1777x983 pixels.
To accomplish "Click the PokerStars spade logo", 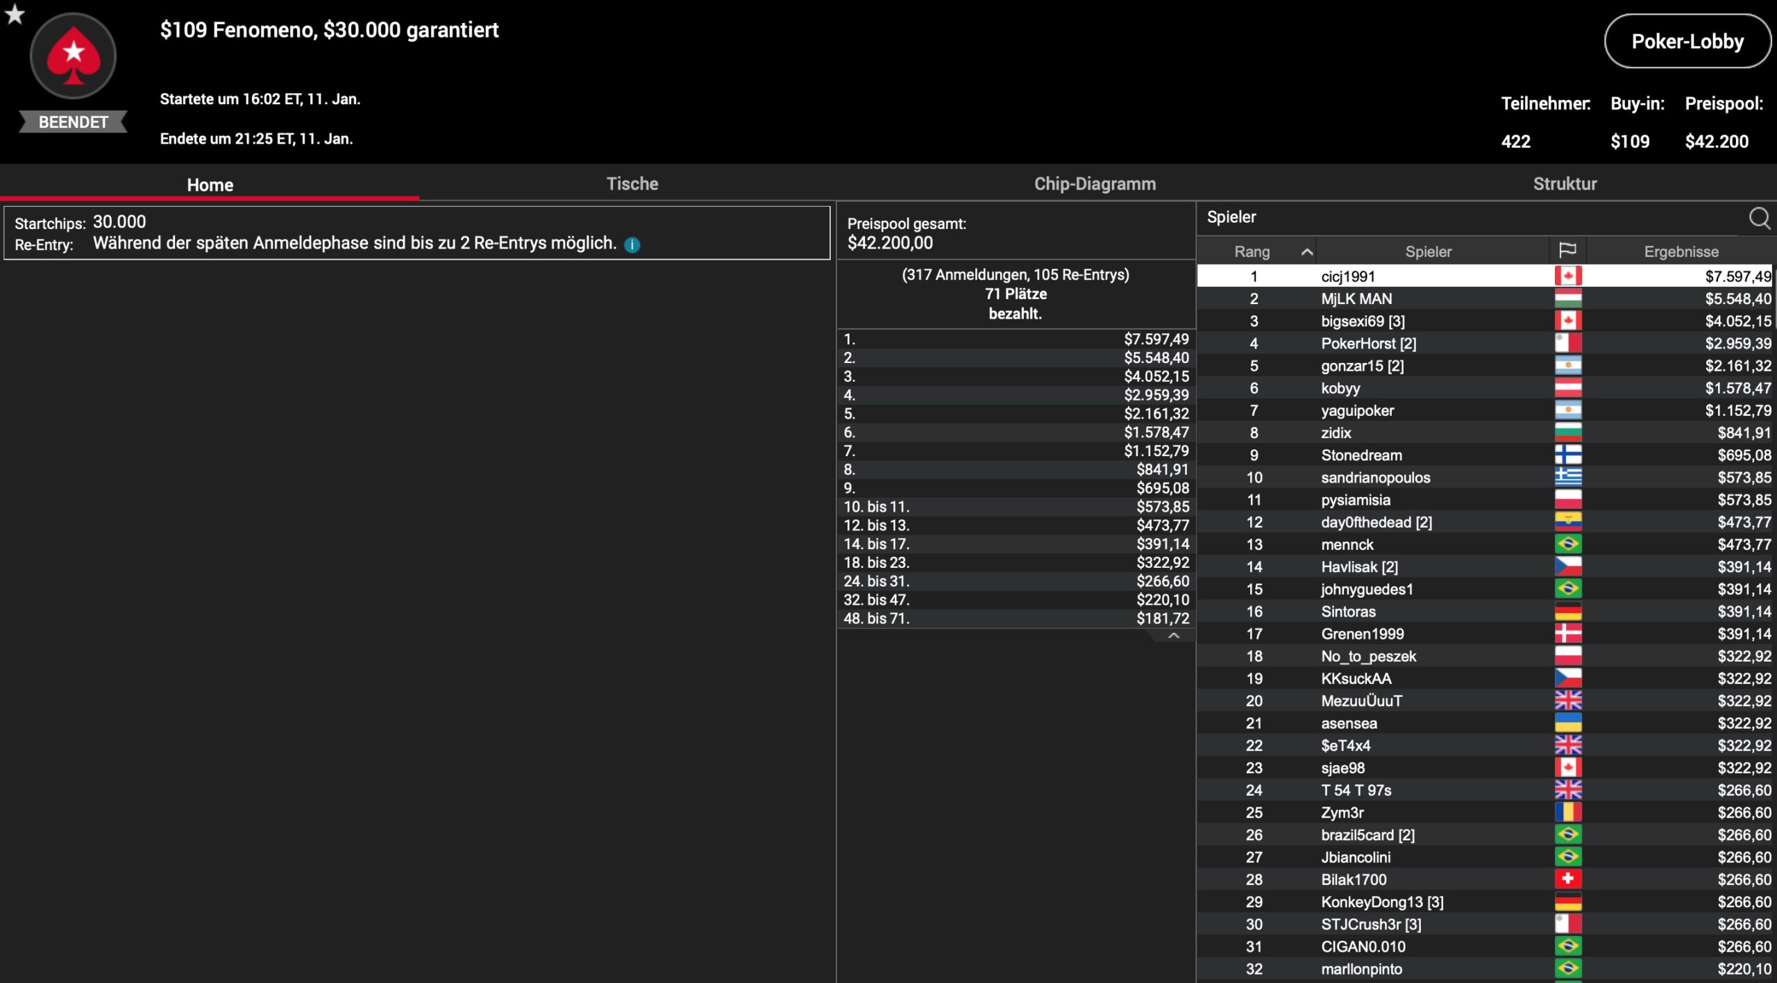I will pyautogui.click(x=73, y=56).
